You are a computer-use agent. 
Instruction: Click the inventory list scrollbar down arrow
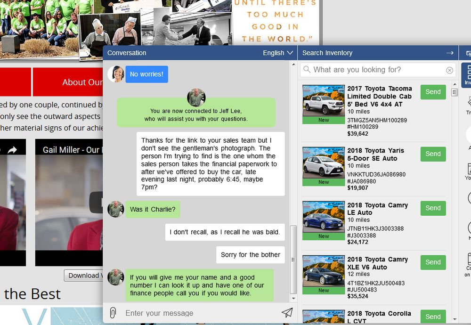click(x=455, y=319)
